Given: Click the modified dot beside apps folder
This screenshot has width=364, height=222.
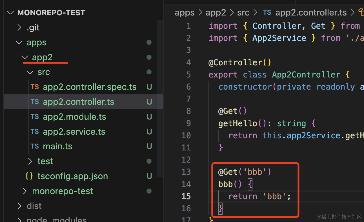Looking at the screenshot, I should tap(149, 43).
